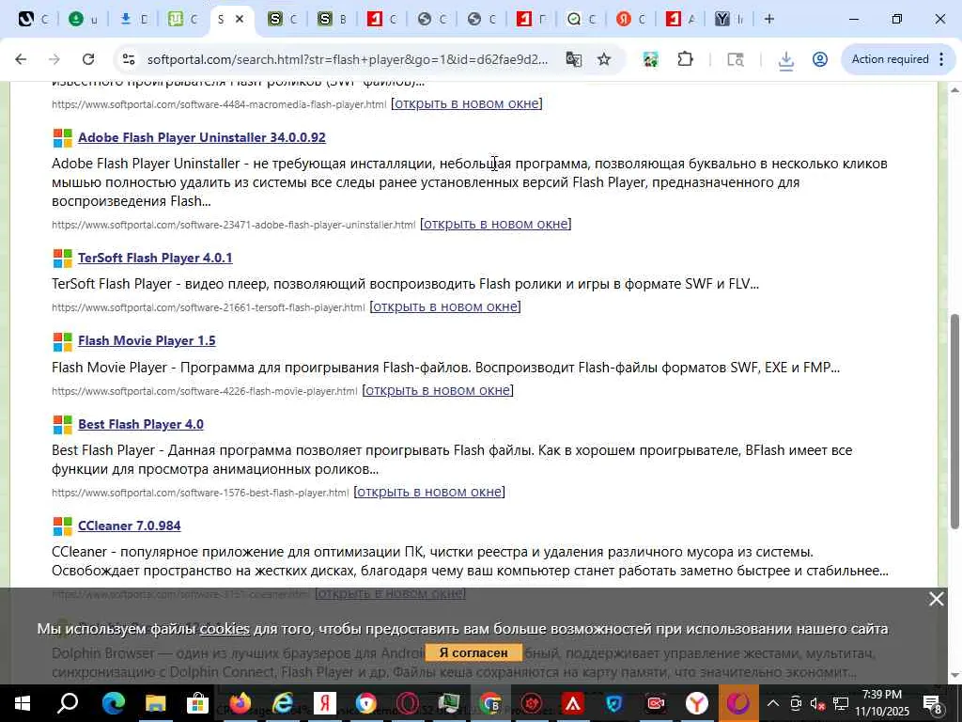Click Windows icon beside Adobe Flash Player Uninstaller
The width and height of the screenshot is (962, 722).
point(63,138)
